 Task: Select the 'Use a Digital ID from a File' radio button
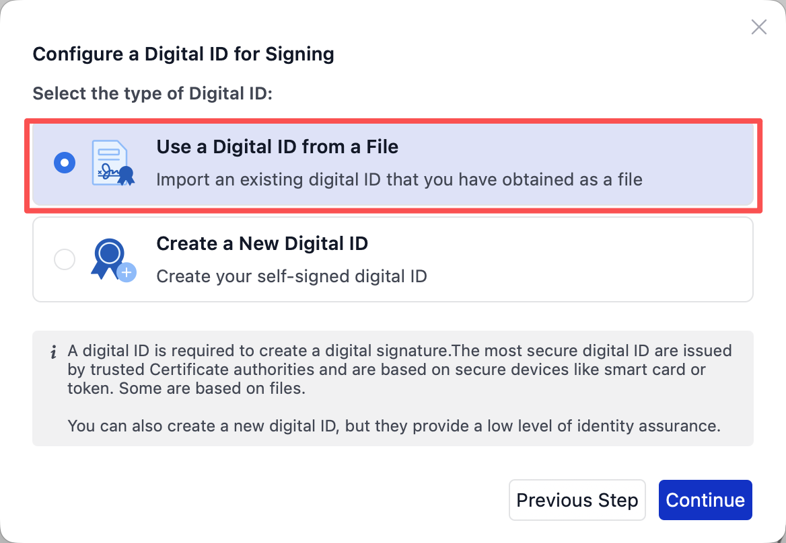point(65,163)
